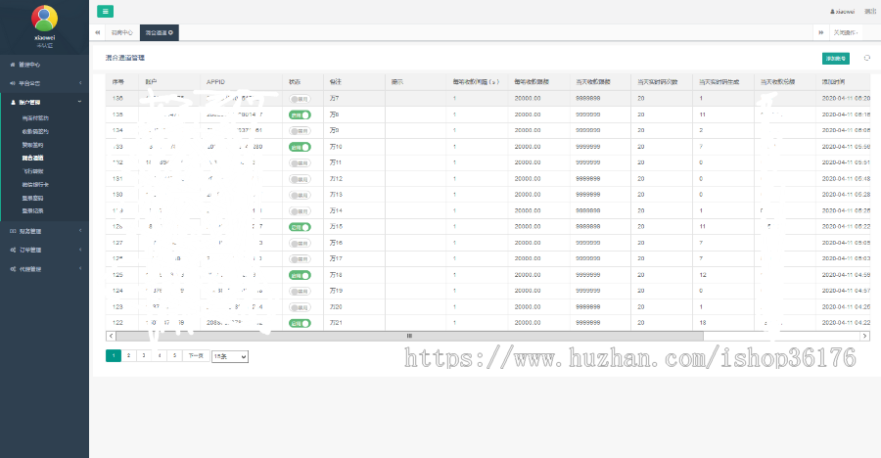Disable the green status switch for row 万15
The width and height of the screenshot is (881, 458).
(300, 227)
